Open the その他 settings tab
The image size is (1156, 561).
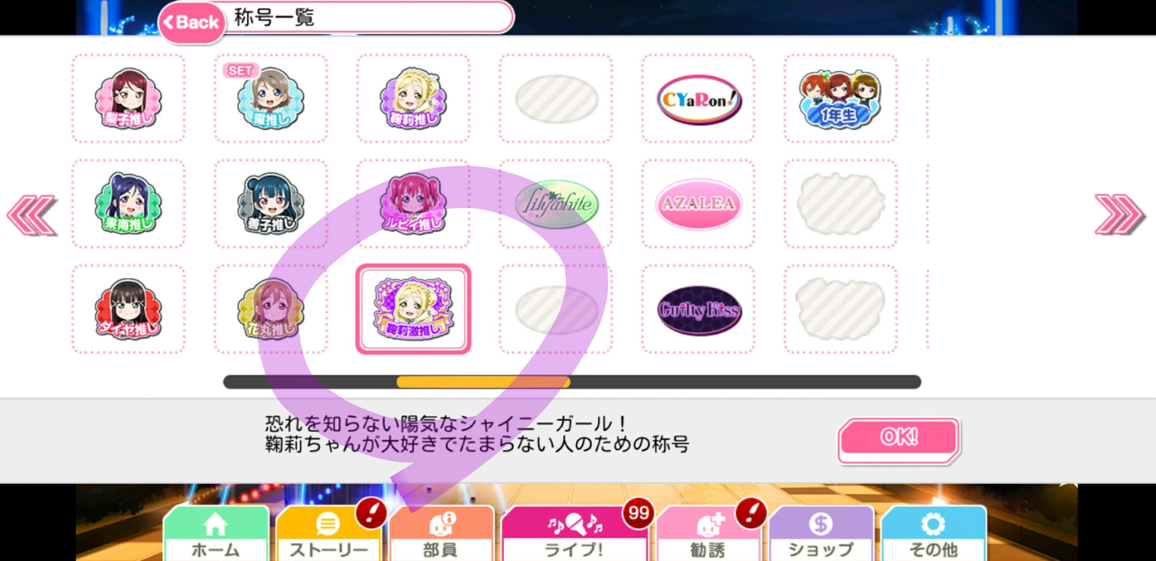[x=933, y=534]
